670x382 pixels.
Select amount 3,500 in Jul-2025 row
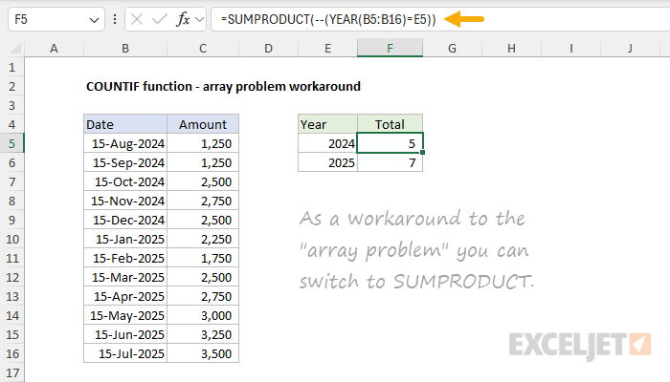tap(203, 354)
